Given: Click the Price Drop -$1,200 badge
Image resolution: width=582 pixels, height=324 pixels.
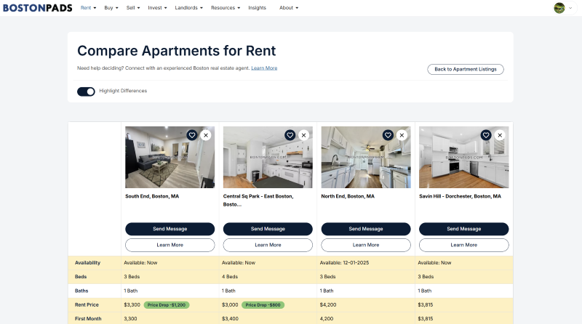Looking at the screenshot, I should (x=167, y=305).
